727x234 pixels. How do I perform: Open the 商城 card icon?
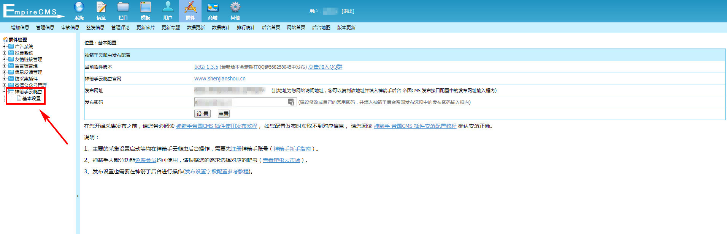click(x=213, y=7)
